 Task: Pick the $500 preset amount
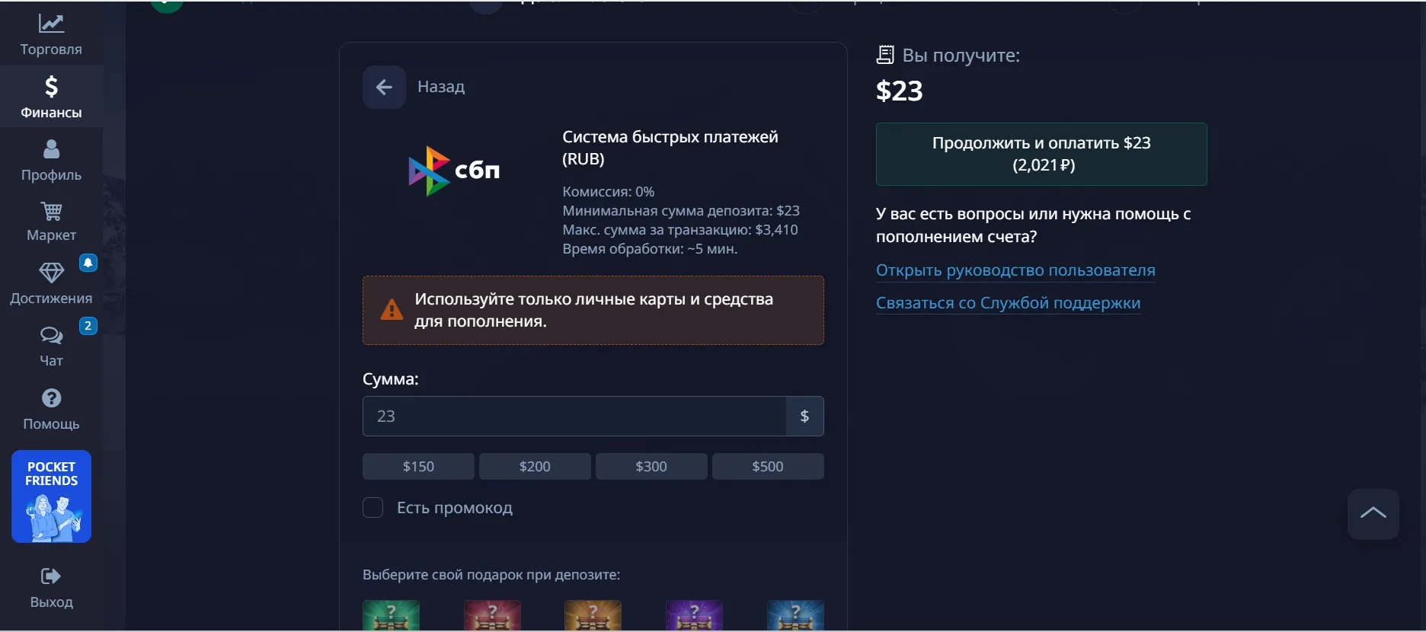[768, 467]
